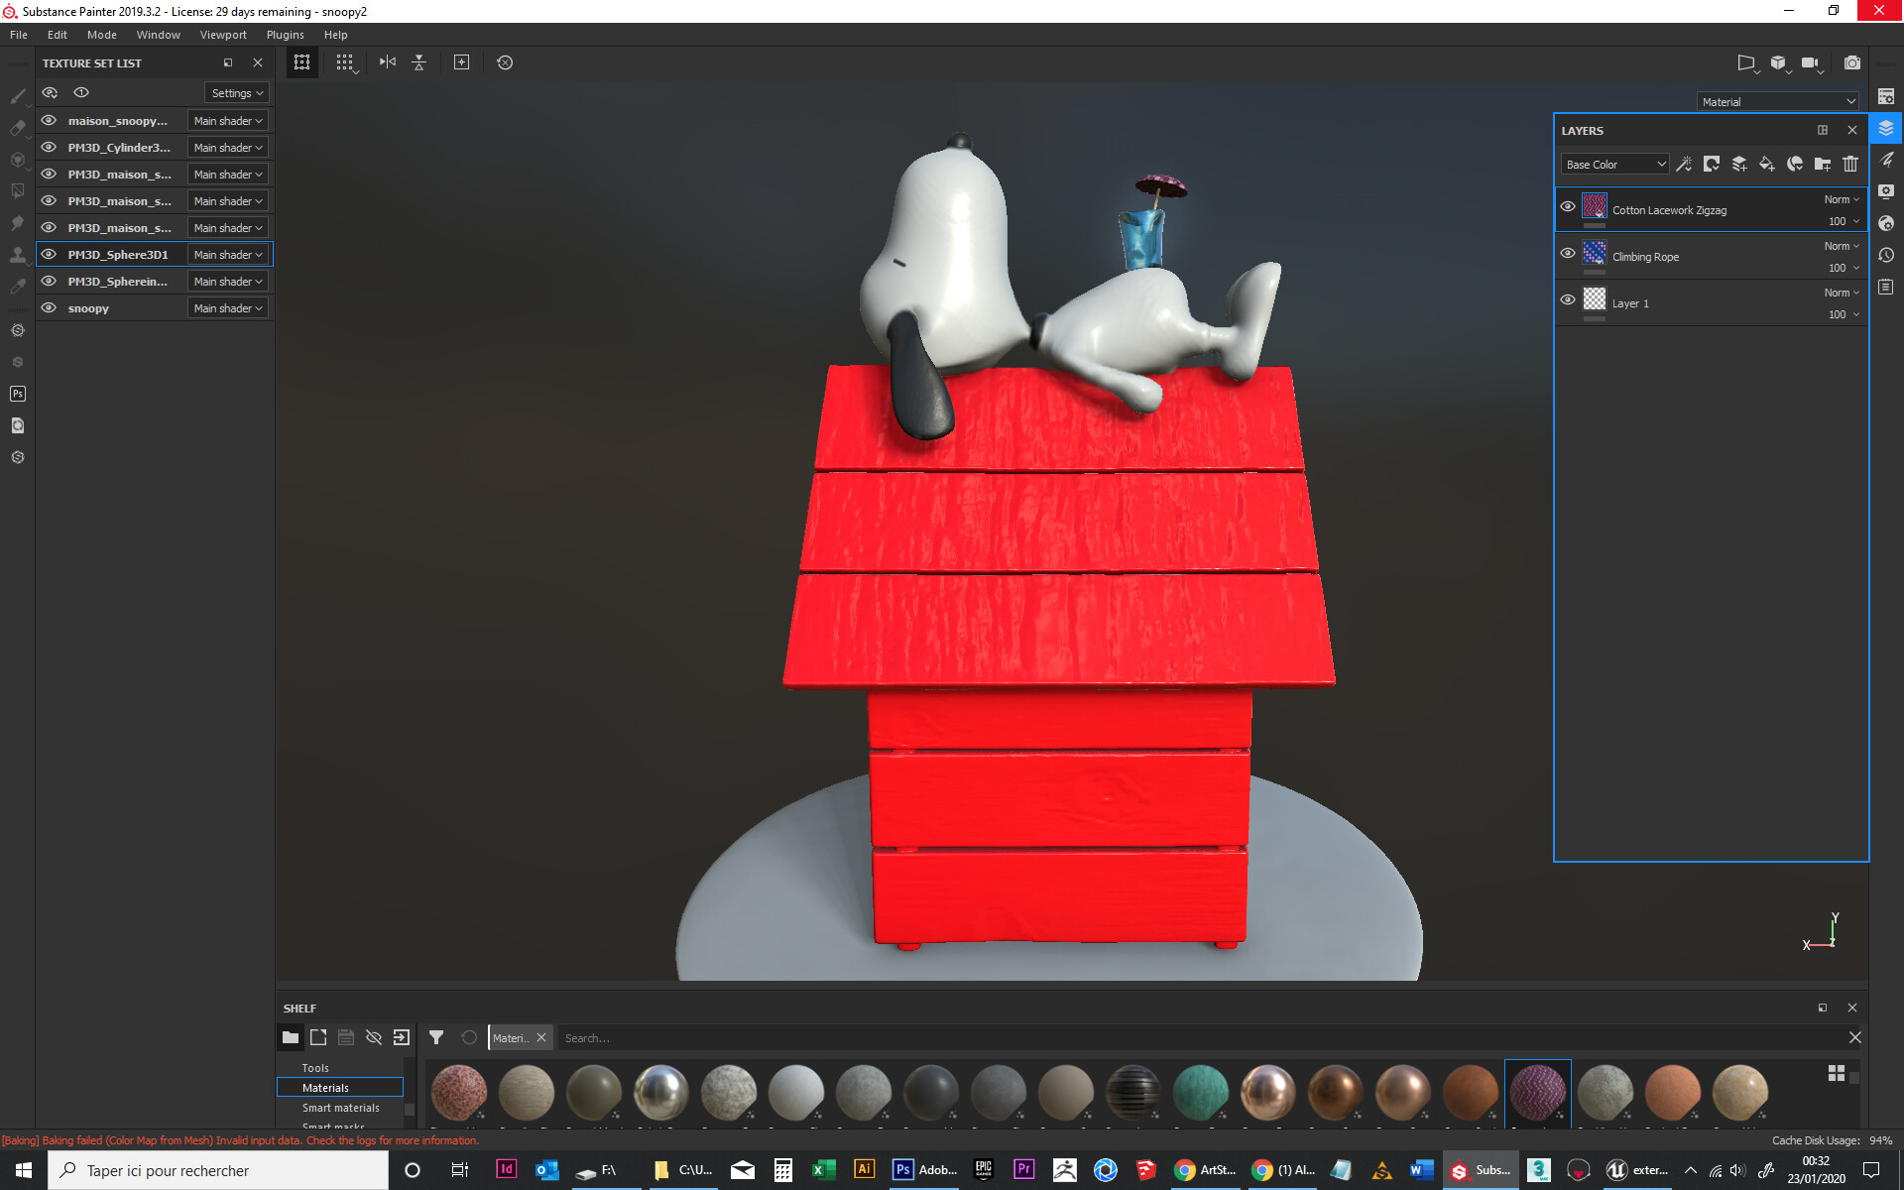Adjust opacity slider of Climbing Rope layer
This screenshot has width=1904, height=1190.
click(1840, 268)
